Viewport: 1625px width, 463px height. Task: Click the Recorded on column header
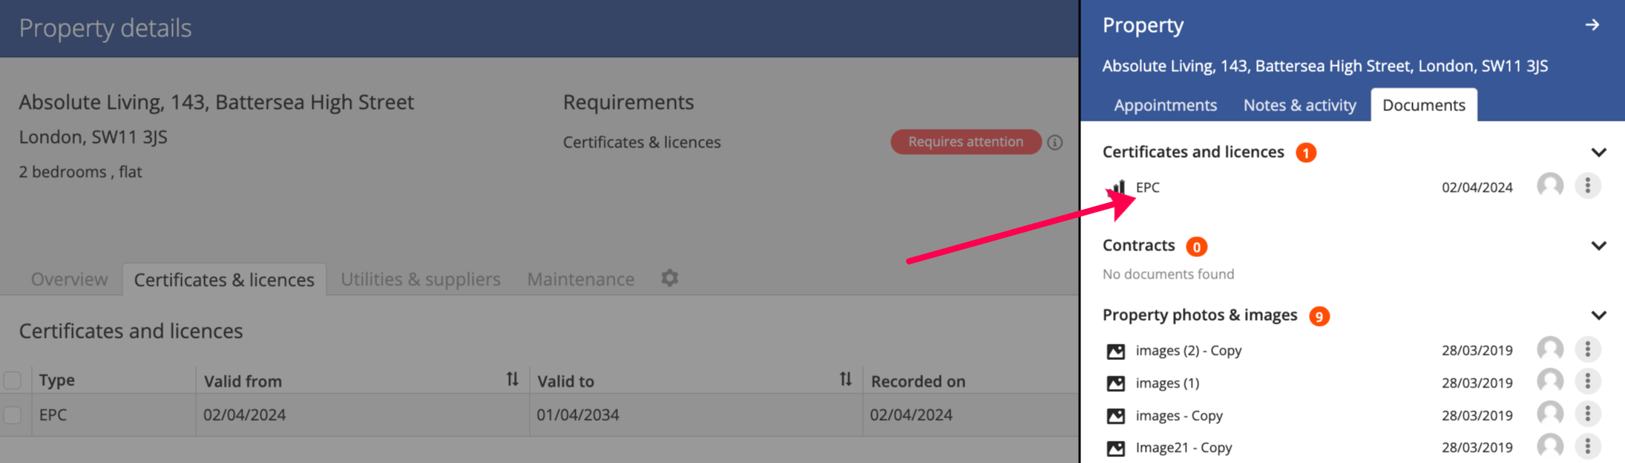(918, 381)
